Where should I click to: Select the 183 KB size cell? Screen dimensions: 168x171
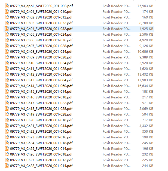[x=148, y=92]
